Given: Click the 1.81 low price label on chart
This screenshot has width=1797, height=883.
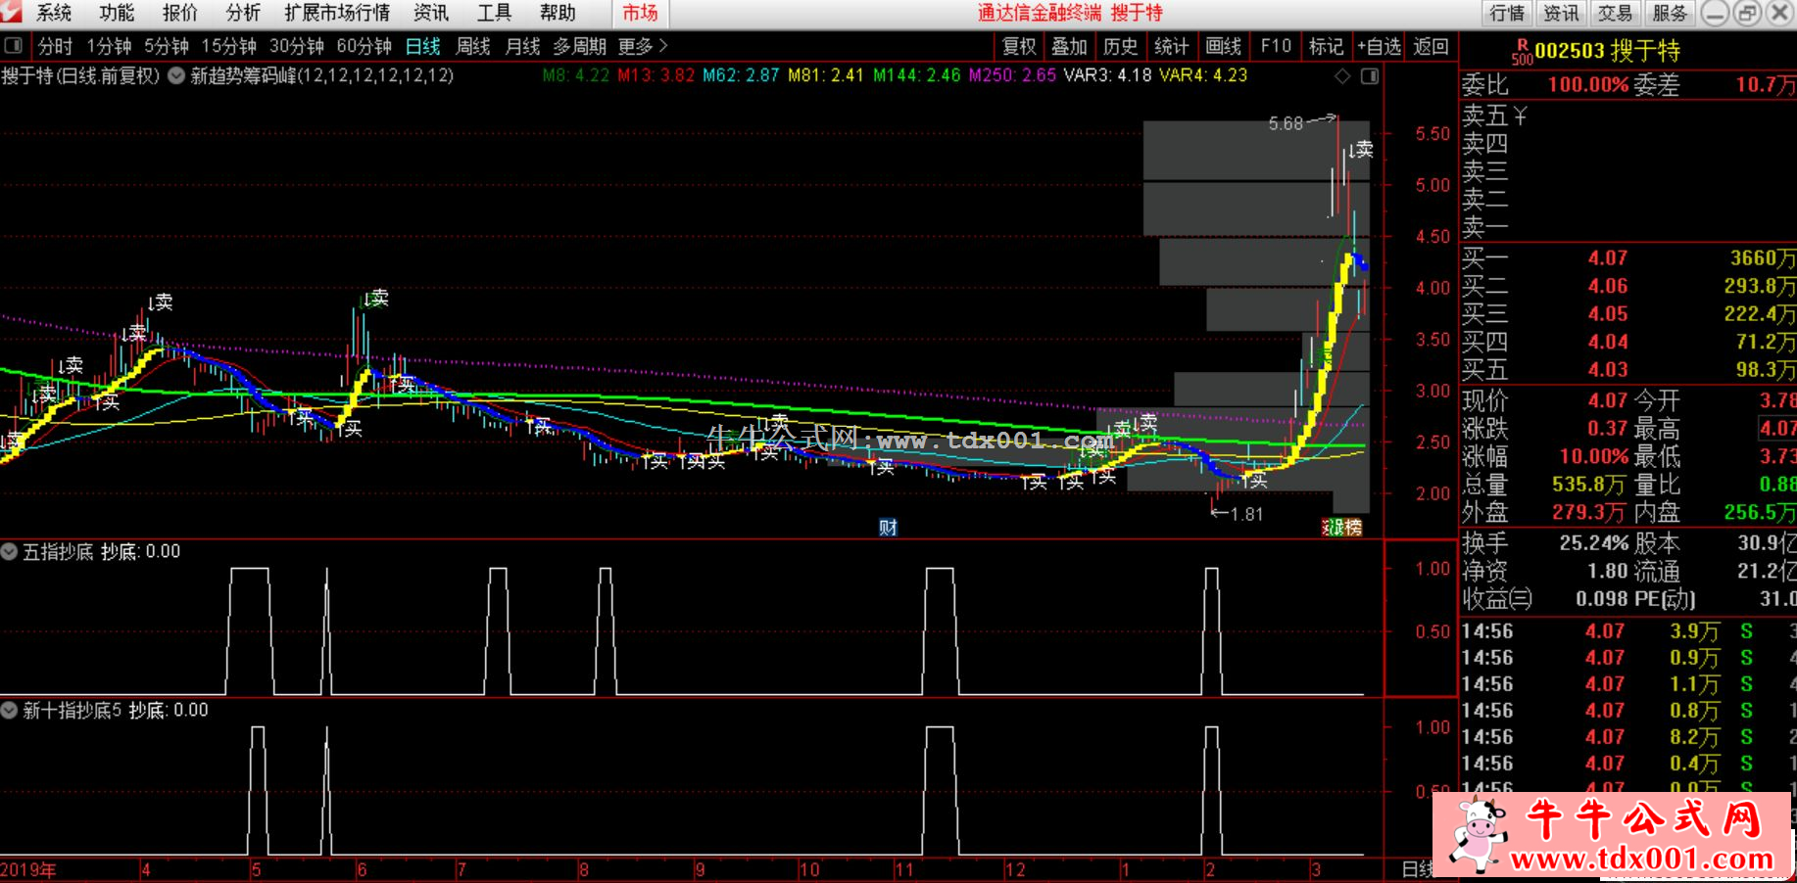Looking at the screenshot, I should [x=1246, y=514].
